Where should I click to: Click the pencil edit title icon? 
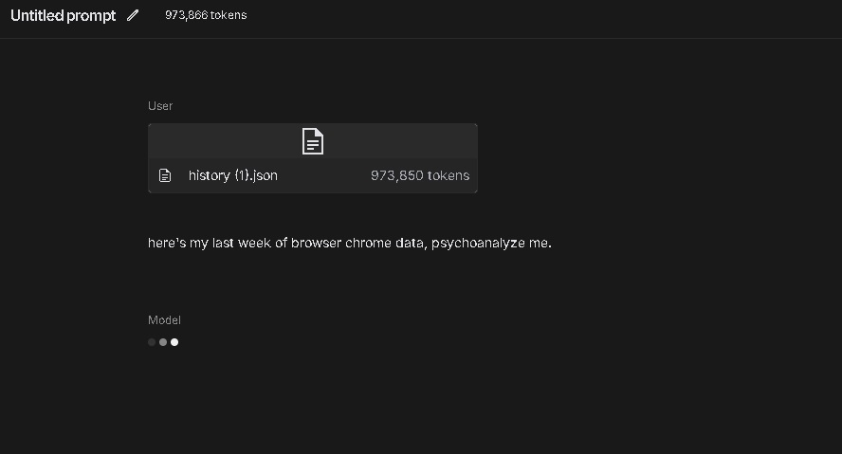[133, 15]
